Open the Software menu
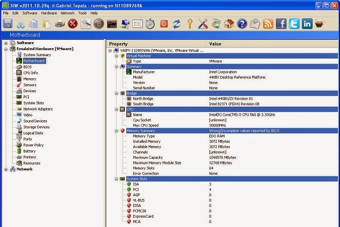 [x=30, y=13]
